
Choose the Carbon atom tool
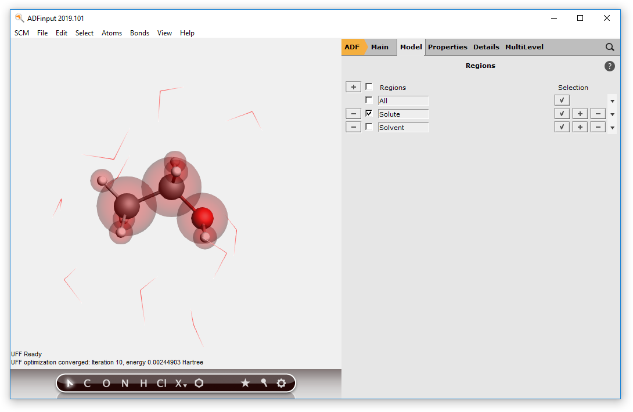pos(87,384)
